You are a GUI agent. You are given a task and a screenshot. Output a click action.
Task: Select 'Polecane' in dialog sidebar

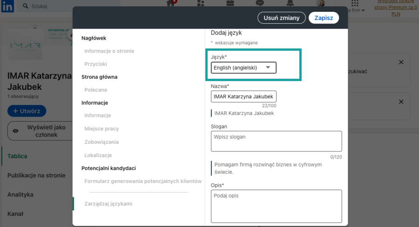96,90
